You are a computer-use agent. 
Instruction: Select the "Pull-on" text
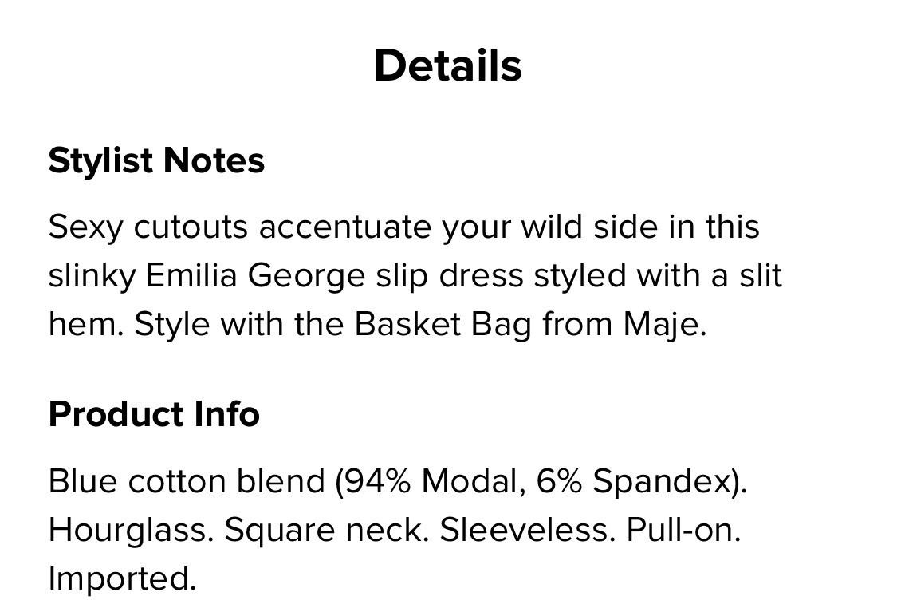pyautogui.click(x=683, y=531)
